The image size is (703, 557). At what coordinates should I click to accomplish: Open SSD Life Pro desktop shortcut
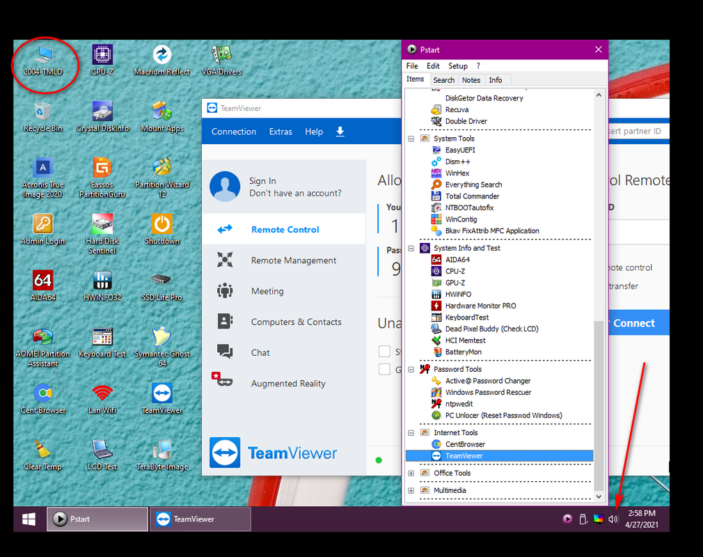coord(162,286)
